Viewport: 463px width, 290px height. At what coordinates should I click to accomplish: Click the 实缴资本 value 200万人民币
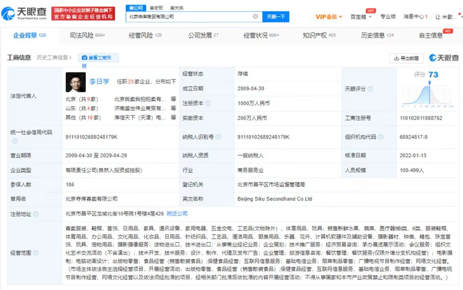pyautogui.click(x=252, y=118)
